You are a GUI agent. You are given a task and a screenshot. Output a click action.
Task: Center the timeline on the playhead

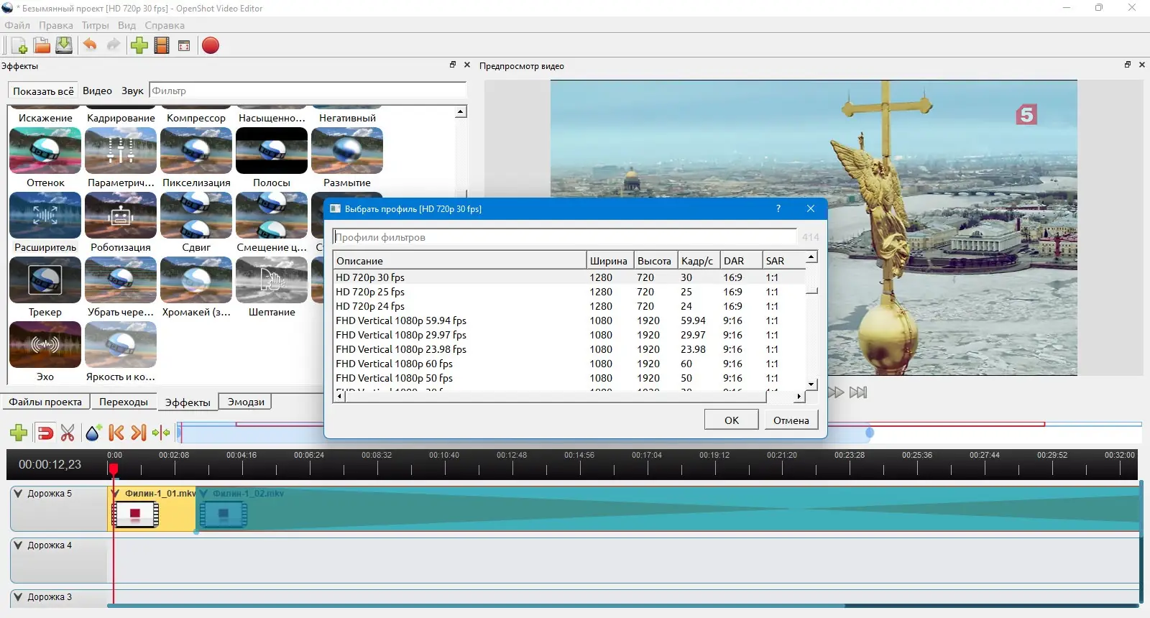161,433
